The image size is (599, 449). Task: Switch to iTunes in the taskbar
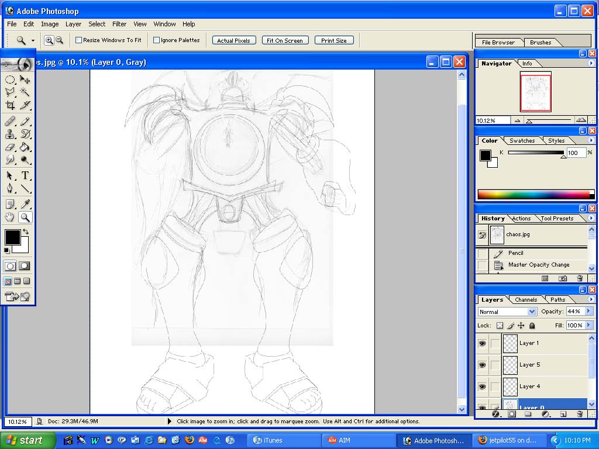click(284, 441)
